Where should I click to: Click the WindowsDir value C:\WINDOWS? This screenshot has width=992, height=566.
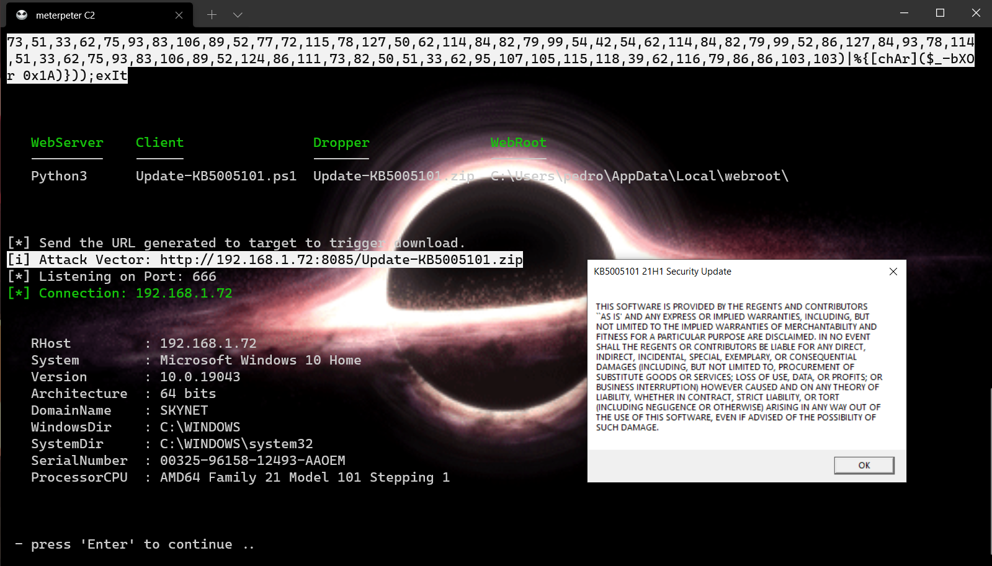coord(200,427)
